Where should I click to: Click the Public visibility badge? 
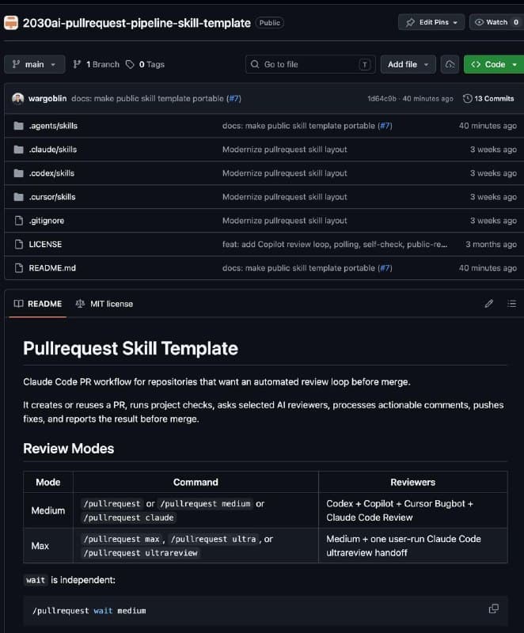[270, 23]
